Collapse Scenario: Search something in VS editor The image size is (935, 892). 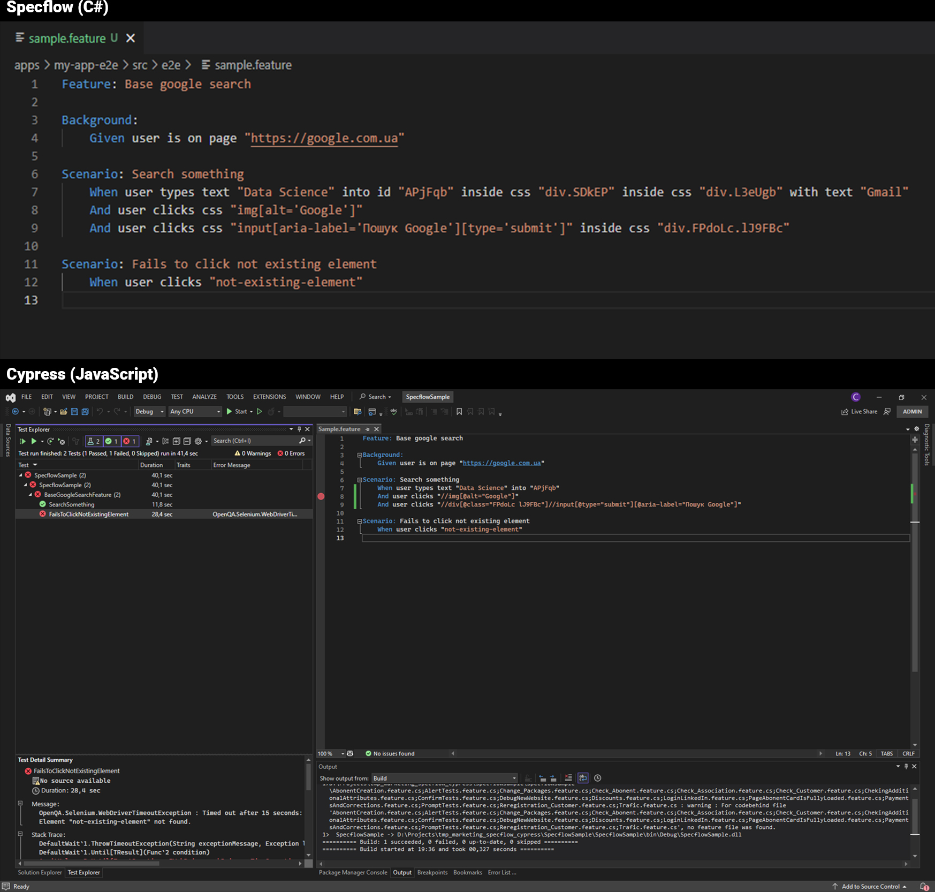[x=360, y=480]
